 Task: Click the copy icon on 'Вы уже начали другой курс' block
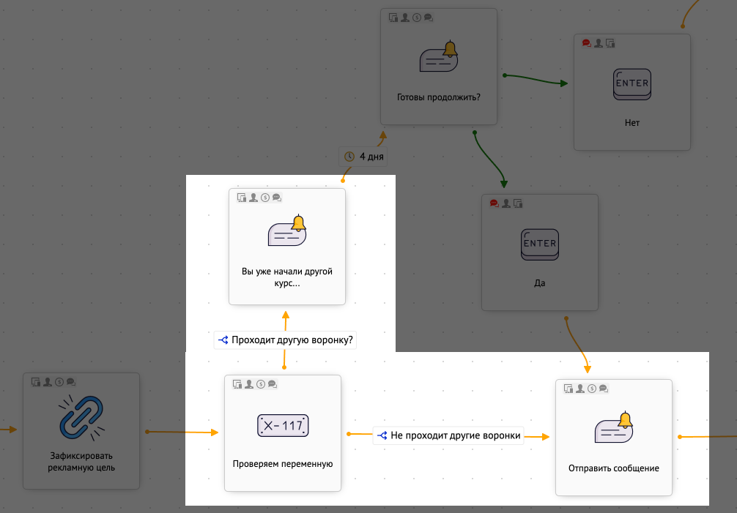(242, 198)
